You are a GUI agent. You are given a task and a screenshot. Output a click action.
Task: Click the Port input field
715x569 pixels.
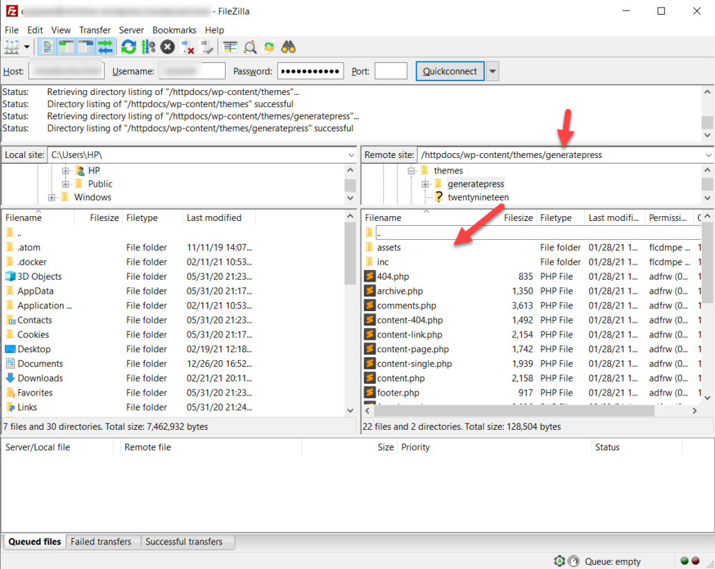pos(391,71)
